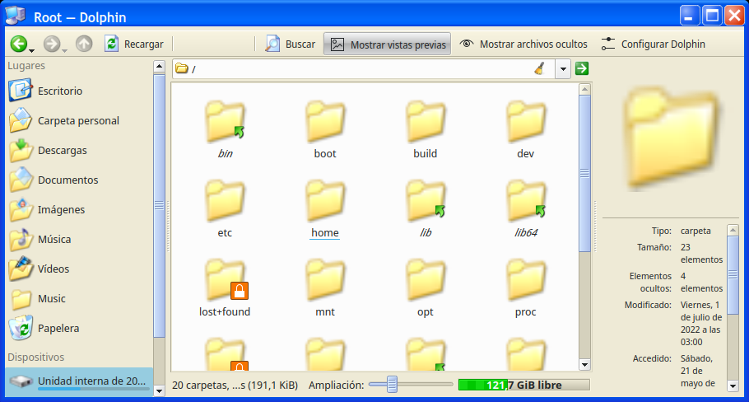Go up one folder level

coord(84,44)
